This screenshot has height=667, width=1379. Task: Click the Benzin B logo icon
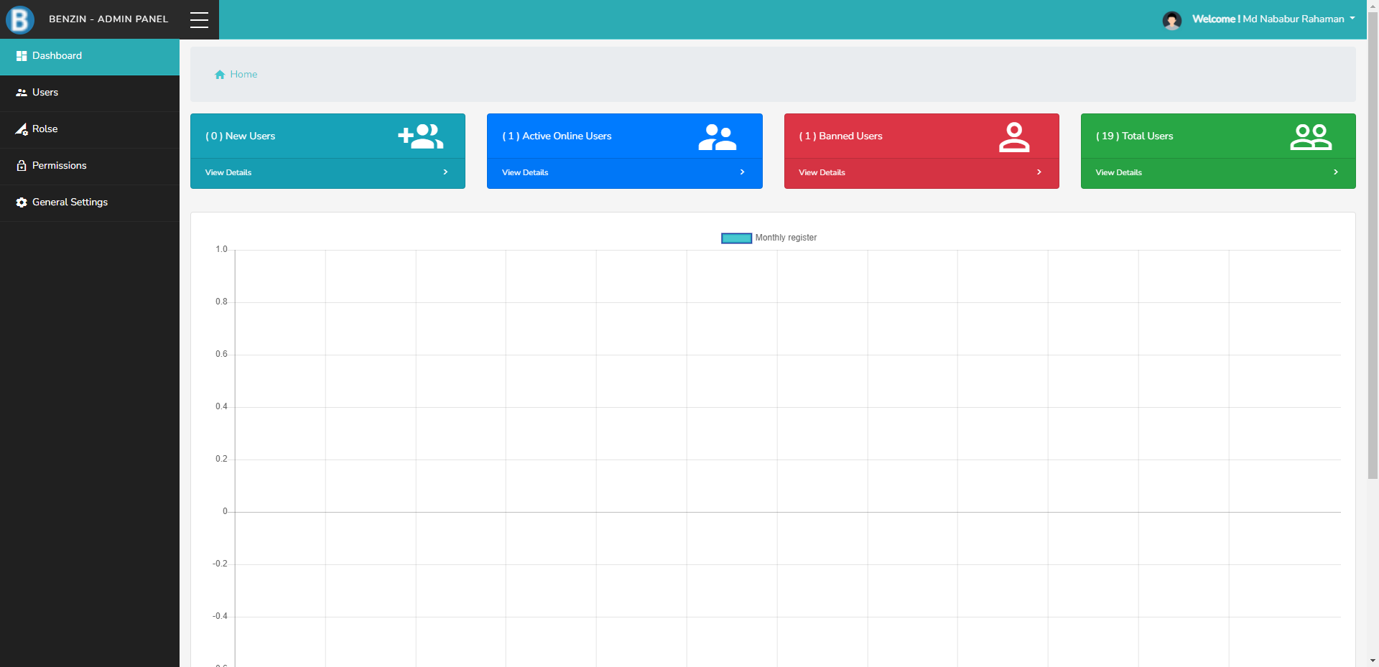20,19
